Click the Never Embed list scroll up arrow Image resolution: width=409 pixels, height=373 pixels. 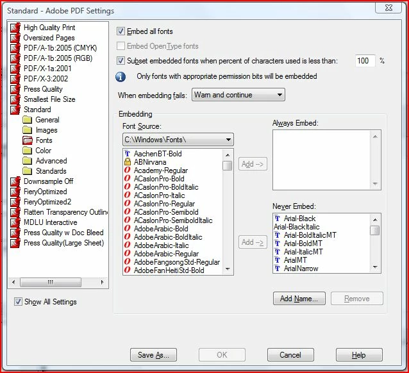(375, 220)
